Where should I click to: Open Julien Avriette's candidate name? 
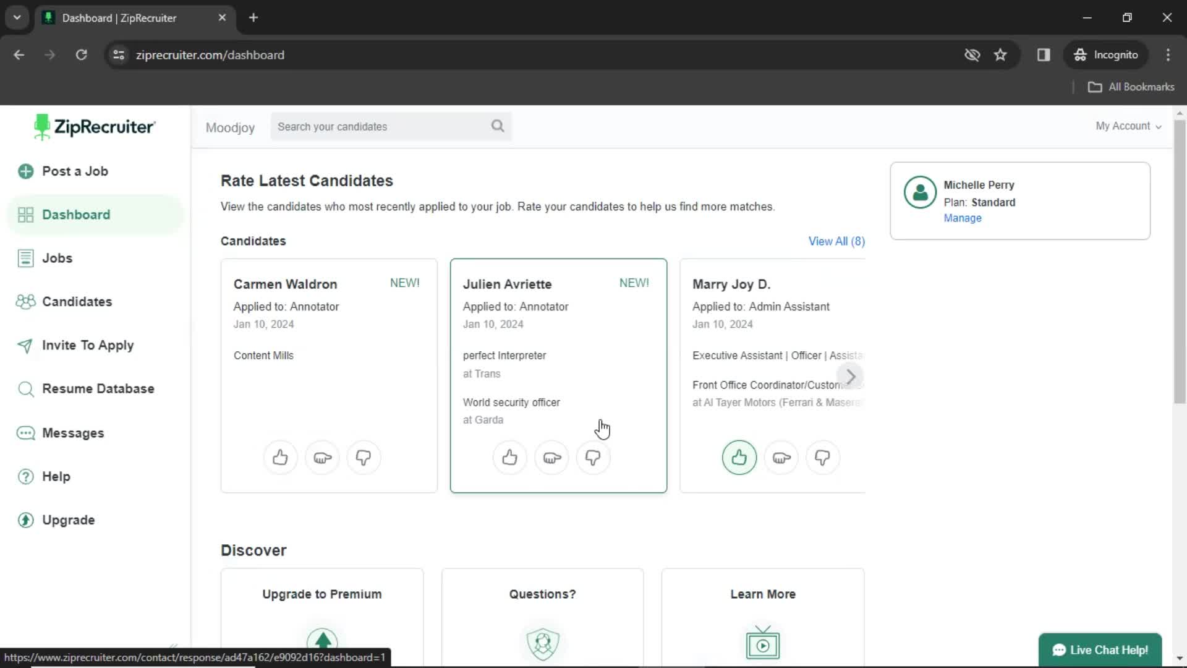[x=508, y=285]
